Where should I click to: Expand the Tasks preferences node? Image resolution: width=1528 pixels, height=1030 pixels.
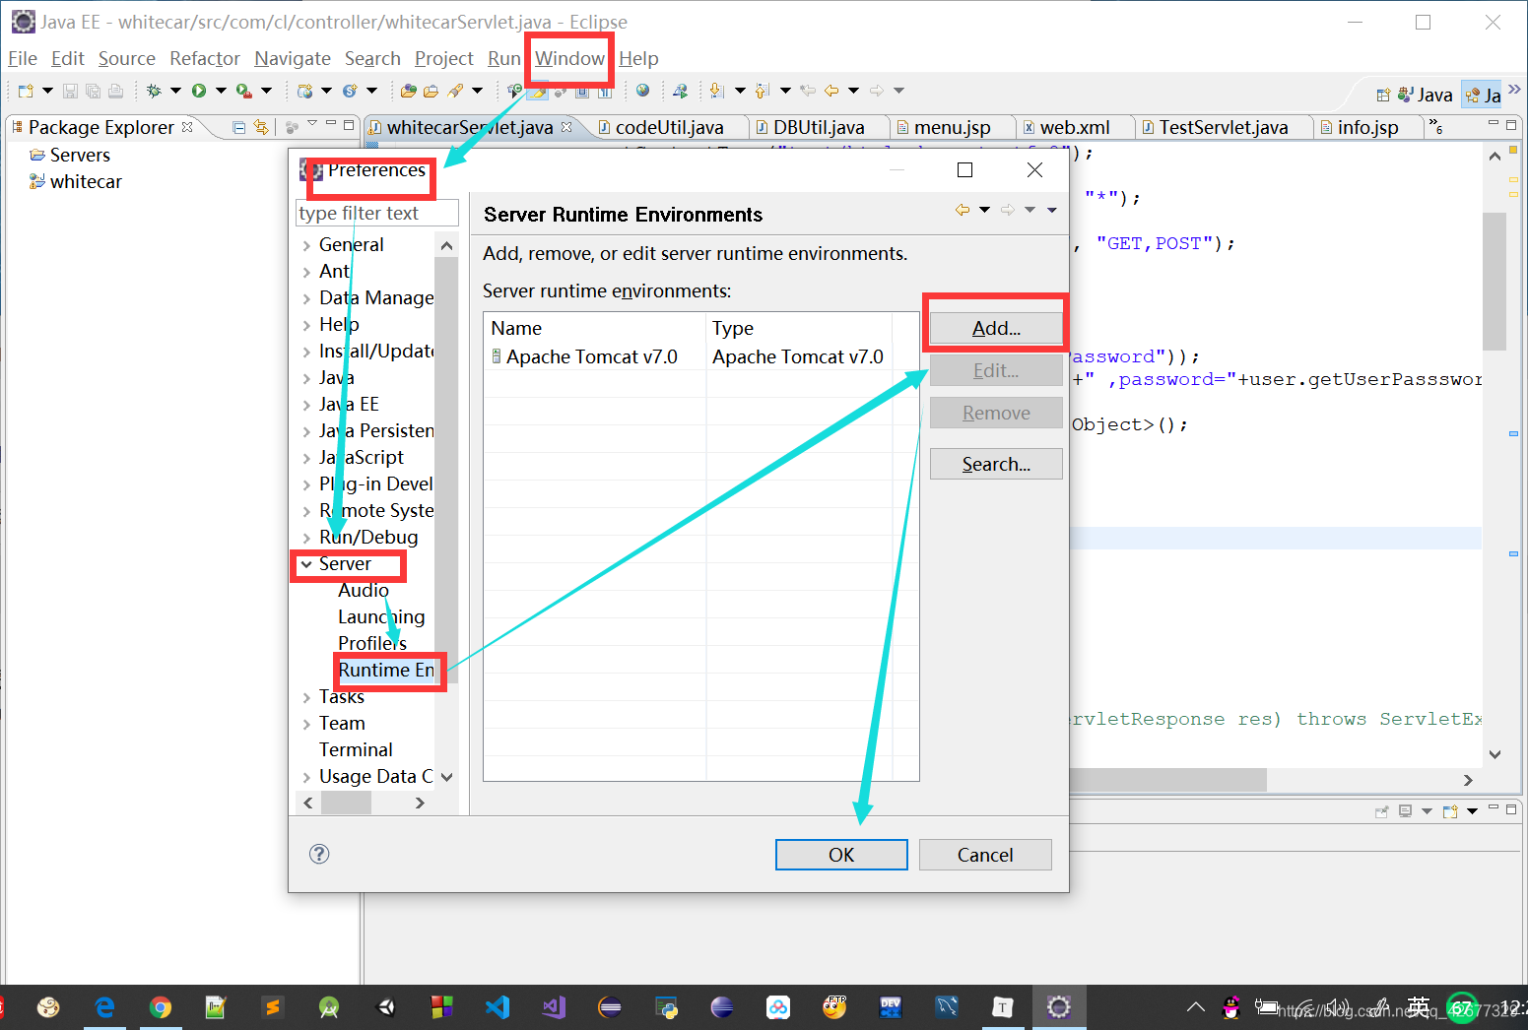306,697
